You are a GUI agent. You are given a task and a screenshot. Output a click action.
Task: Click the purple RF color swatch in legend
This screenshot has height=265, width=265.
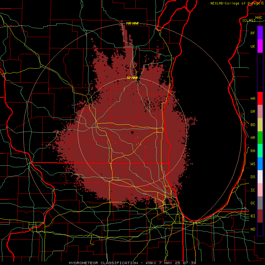pos(260,33)
